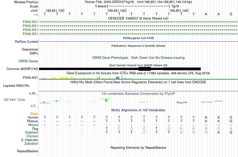Click the G base in the ruler sequence

[231, 14]
